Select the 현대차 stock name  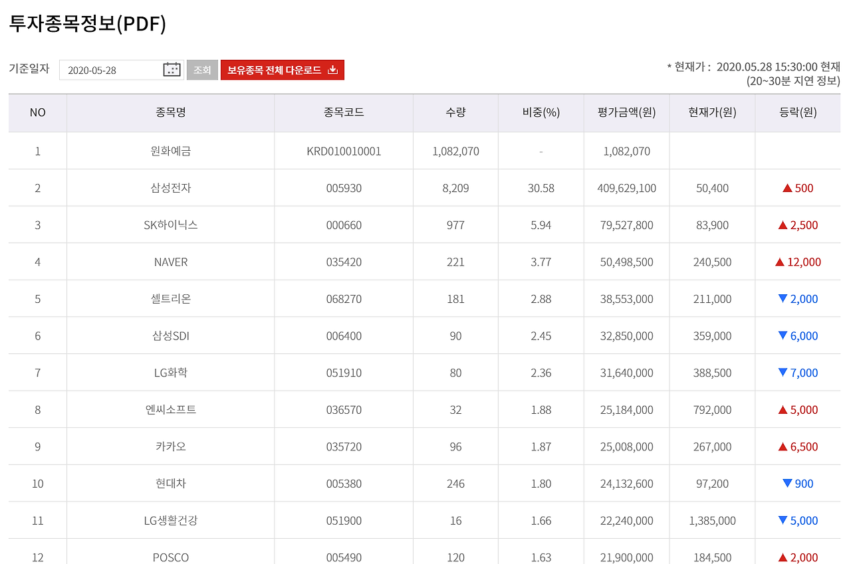tap(170, 484)
